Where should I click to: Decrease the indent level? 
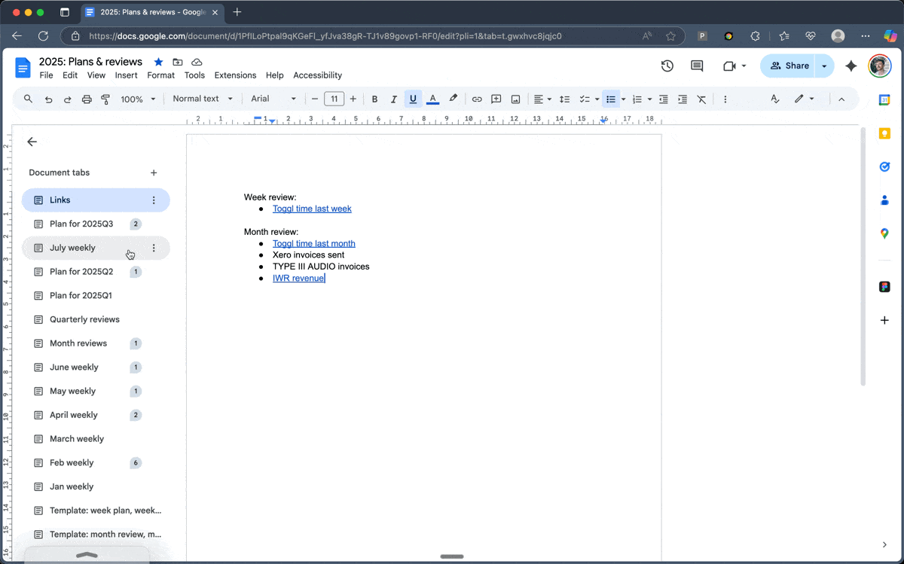pos(664,99)
